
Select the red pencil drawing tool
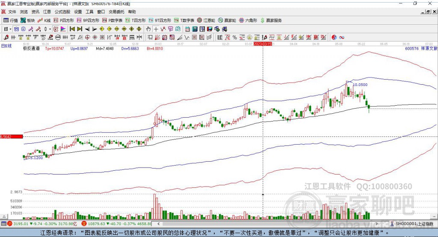(x=6, y=37)
